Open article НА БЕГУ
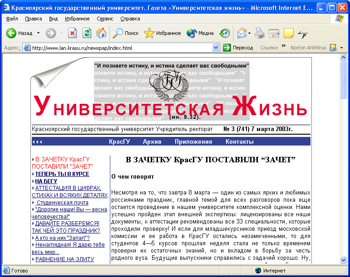 [x=46, y=181]
